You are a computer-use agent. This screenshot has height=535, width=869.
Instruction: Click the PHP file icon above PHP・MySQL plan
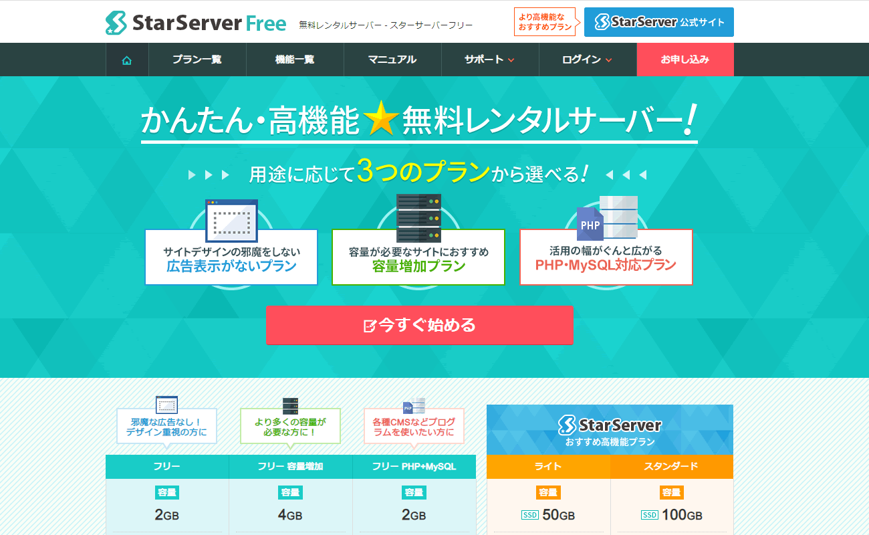590,223
